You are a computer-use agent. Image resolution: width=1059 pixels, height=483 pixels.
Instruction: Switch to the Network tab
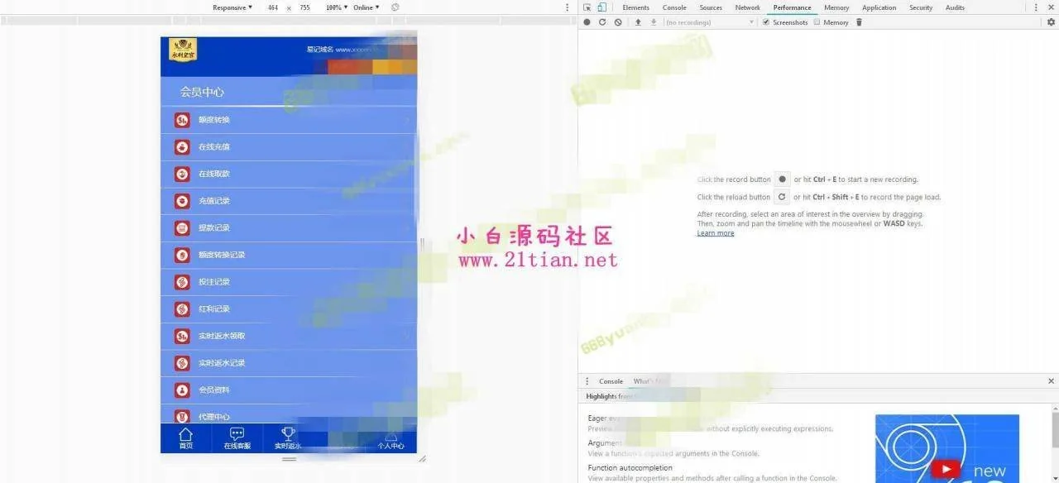747,7
